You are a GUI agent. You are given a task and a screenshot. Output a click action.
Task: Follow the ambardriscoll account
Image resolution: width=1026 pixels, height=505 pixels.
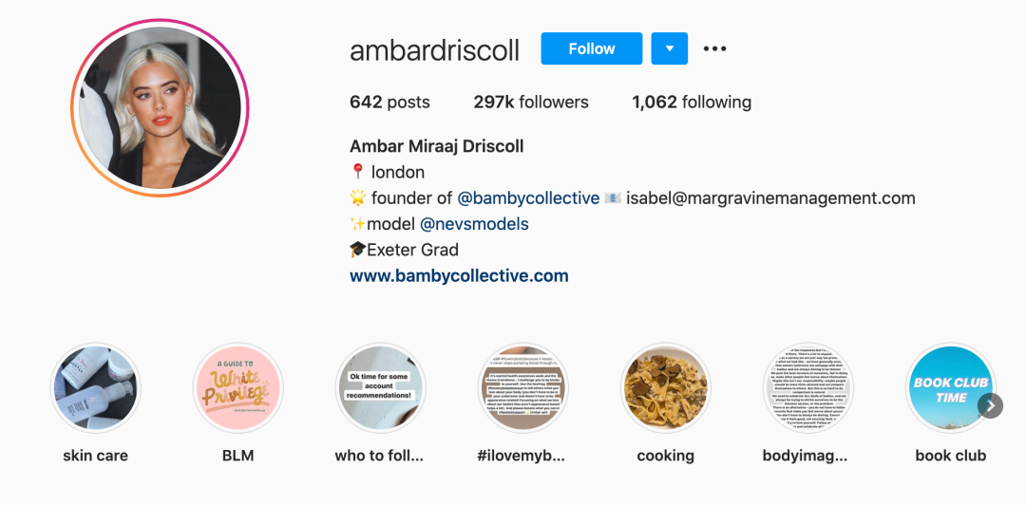592,48
